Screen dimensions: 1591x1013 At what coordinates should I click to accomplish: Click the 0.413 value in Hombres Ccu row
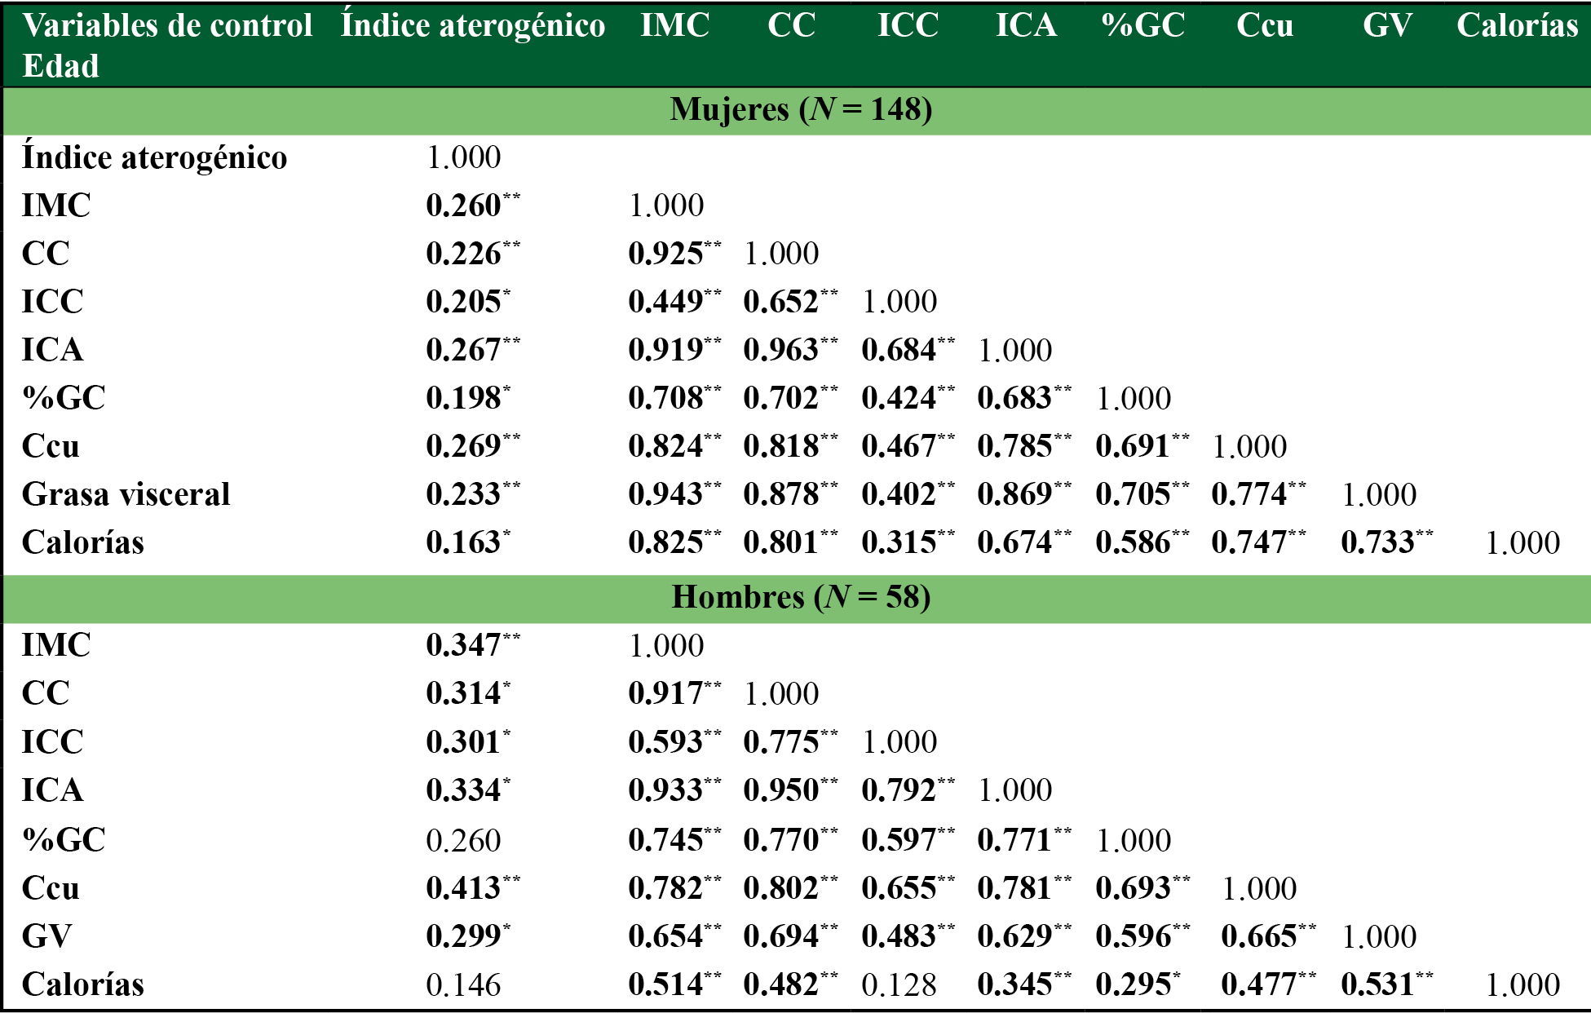point(464,888)
